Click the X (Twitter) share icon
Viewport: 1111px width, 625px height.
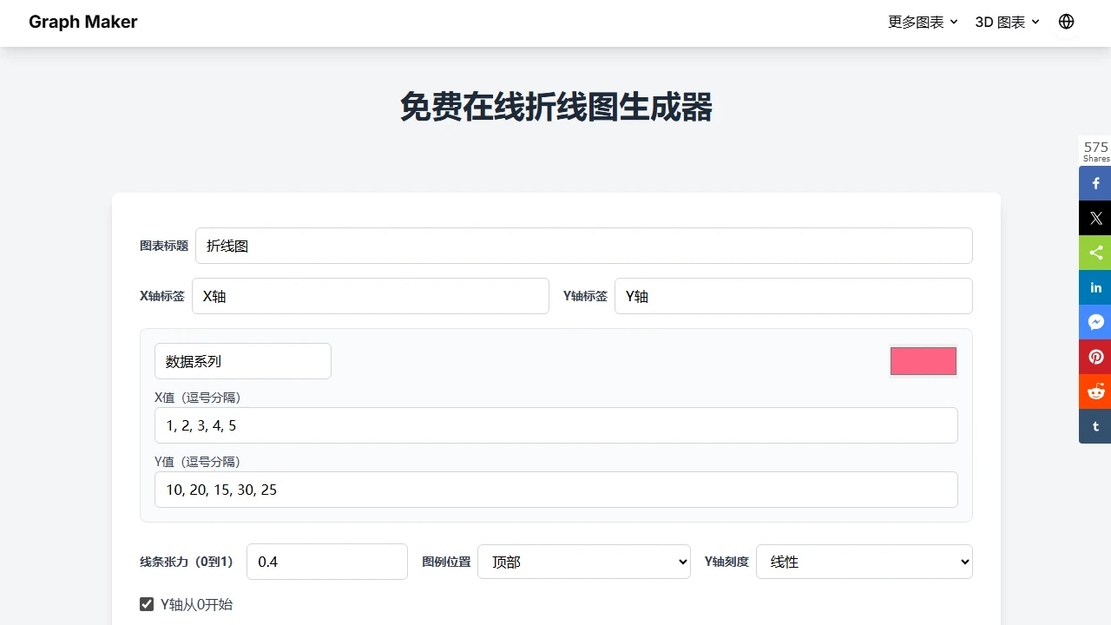point(1095,219)
